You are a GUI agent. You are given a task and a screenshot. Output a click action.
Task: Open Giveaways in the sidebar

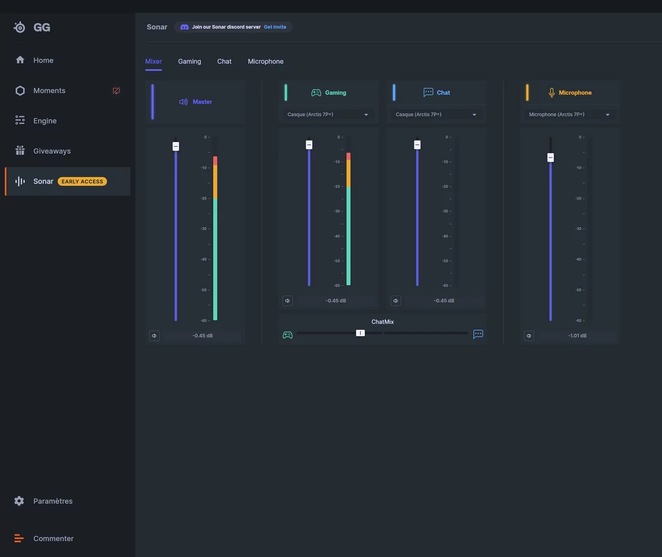coord(68,151)
